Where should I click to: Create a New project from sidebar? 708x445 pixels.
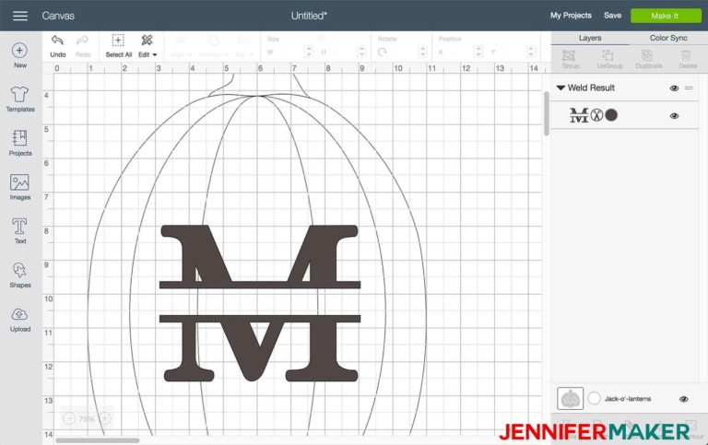click(x=20, y=55)
